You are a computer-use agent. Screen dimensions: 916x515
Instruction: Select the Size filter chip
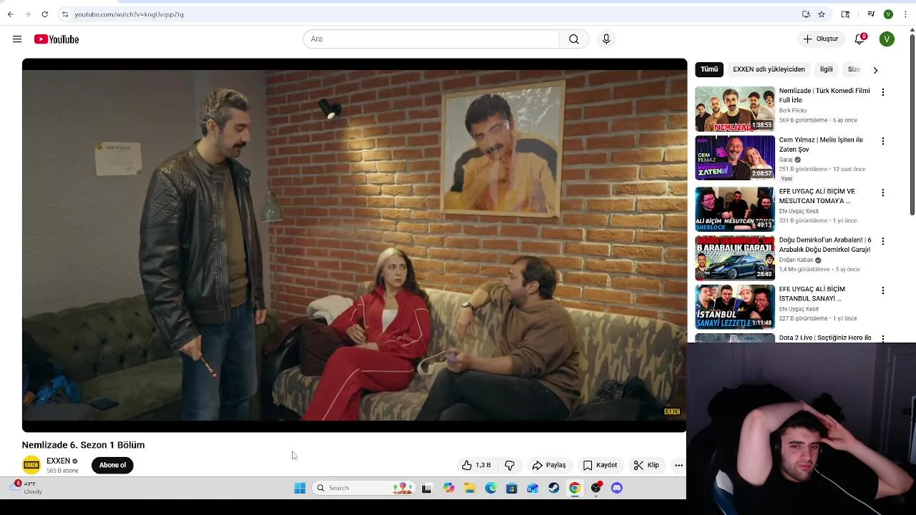pos(854,69)
